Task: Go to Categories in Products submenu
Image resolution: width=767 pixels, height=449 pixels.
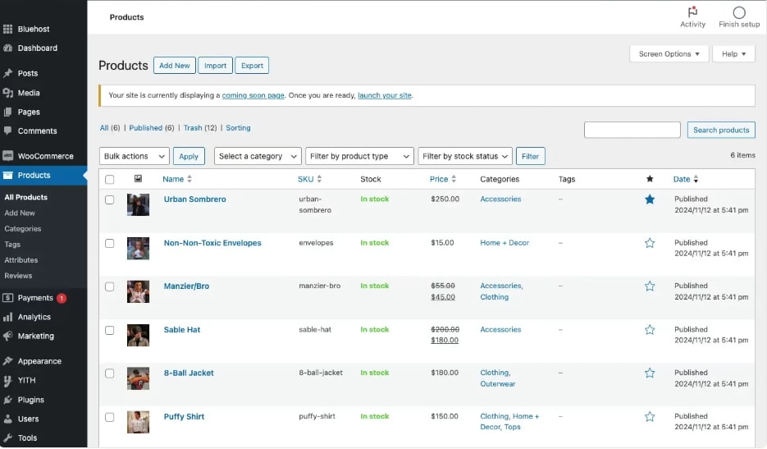Action: tap(23, 229)
